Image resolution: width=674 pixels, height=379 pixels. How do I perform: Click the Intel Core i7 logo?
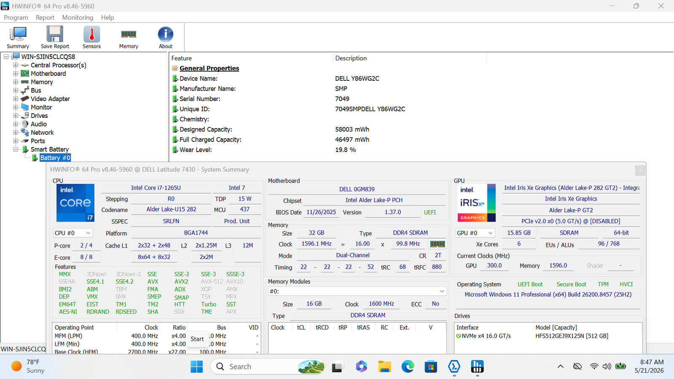tap(75, 203)
